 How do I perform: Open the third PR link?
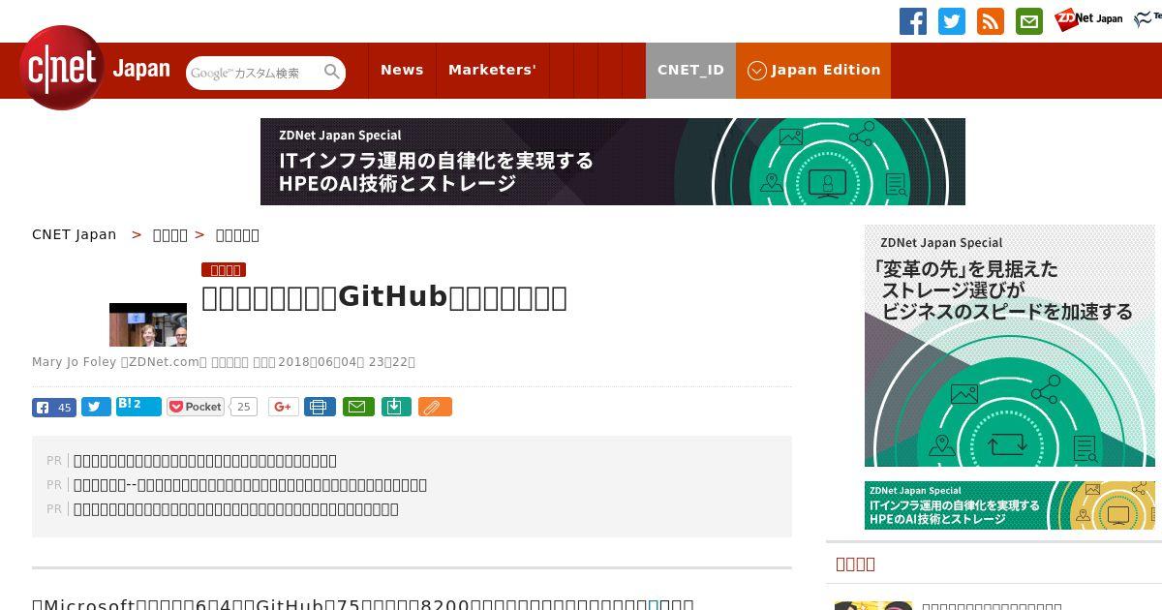[x=236, y=509]
